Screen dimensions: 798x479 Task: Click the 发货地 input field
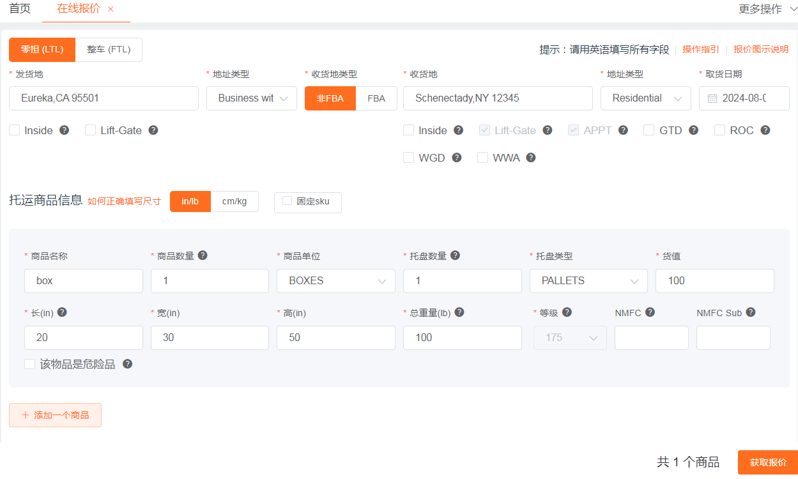(104, 98)
